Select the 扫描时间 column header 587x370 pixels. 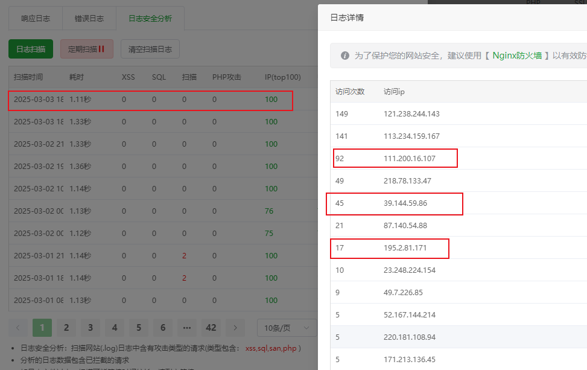(28, 77)
